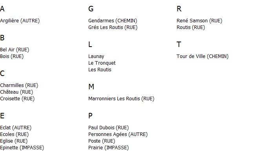Select Château (RUE) from the list

16,92
